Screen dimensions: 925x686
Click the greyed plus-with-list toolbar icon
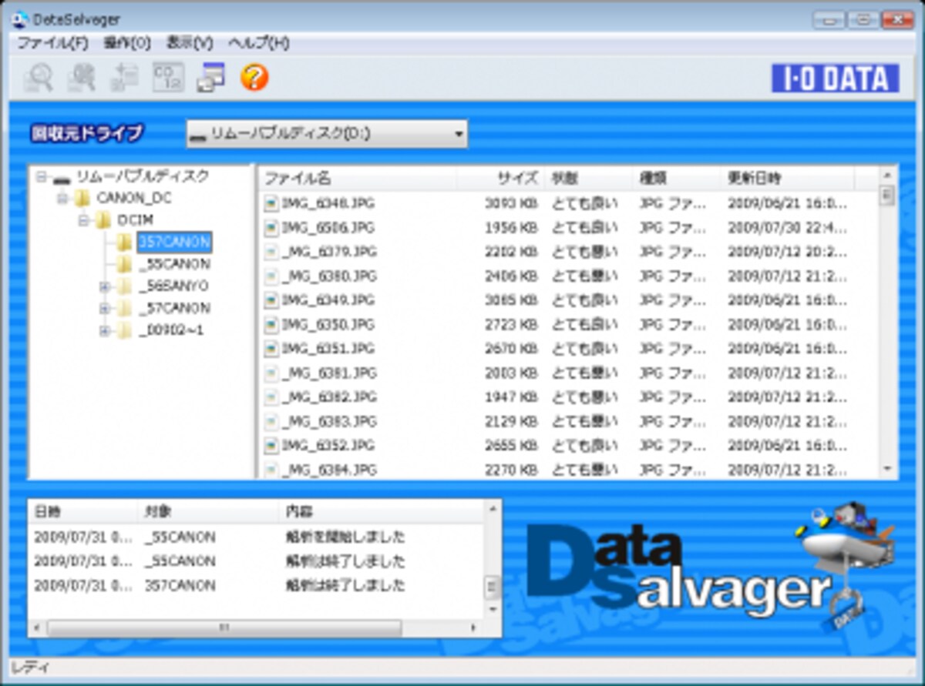pos(124,78)
